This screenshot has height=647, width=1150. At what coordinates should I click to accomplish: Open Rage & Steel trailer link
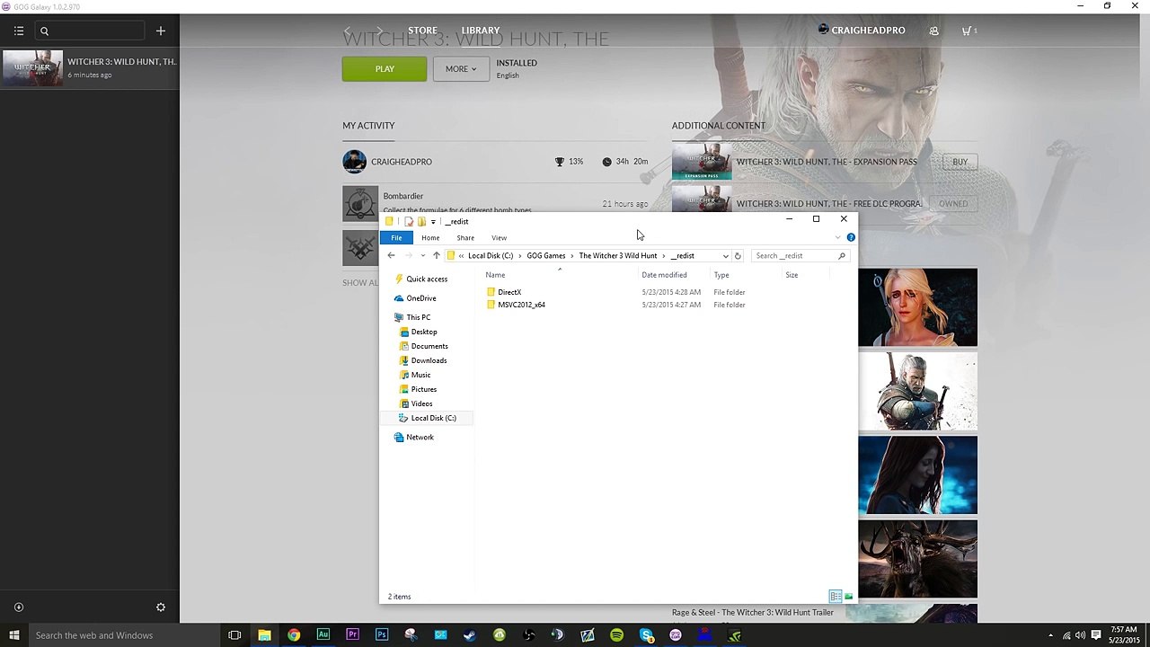pos(753,613)
